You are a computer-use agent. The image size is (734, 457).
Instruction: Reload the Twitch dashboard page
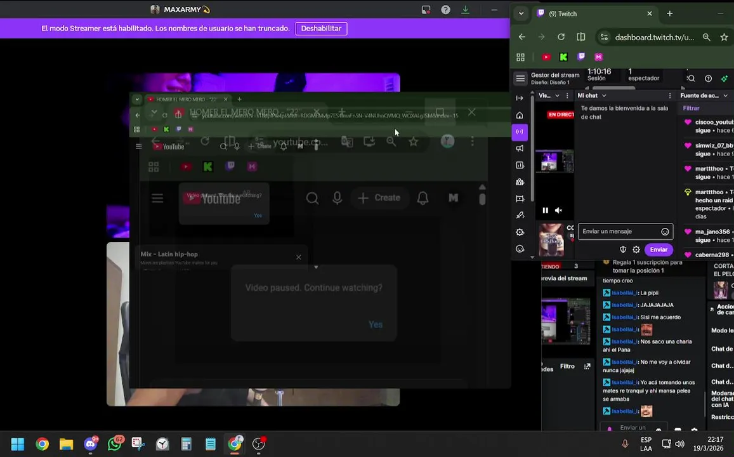(561, 37)
